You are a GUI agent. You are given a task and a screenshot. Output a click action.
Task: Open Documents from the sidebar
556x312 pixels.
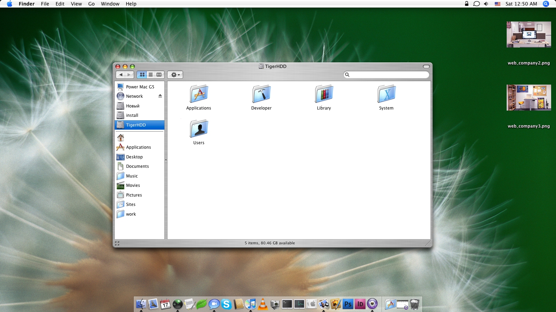point(139,166)
